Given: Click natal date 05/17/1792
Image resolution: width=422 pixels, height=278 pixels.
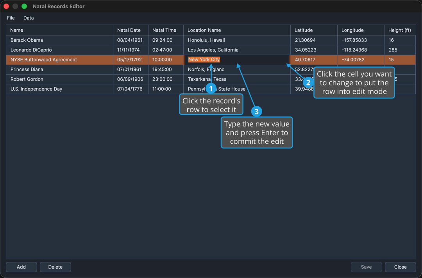Looking at the screenshot, I should [x=131, y=60].
